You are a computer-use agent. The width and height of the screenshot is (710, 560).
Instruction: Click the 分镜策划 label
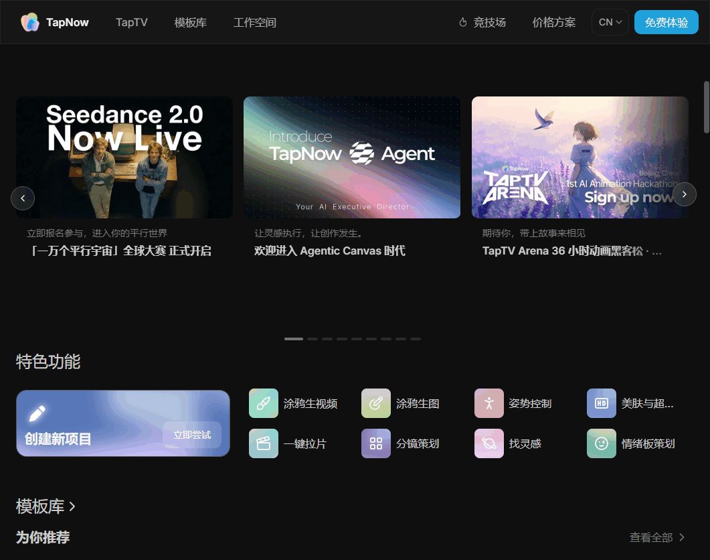click(x=418, y=444)
